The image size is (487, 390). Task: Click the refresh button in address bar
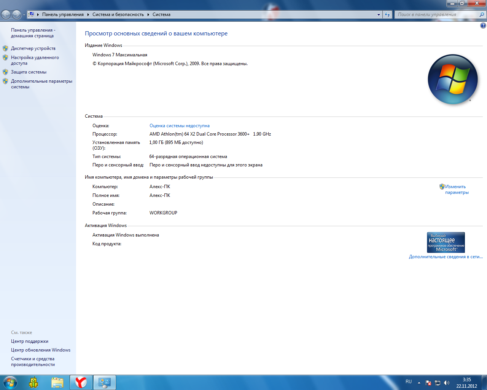point(387,14)
